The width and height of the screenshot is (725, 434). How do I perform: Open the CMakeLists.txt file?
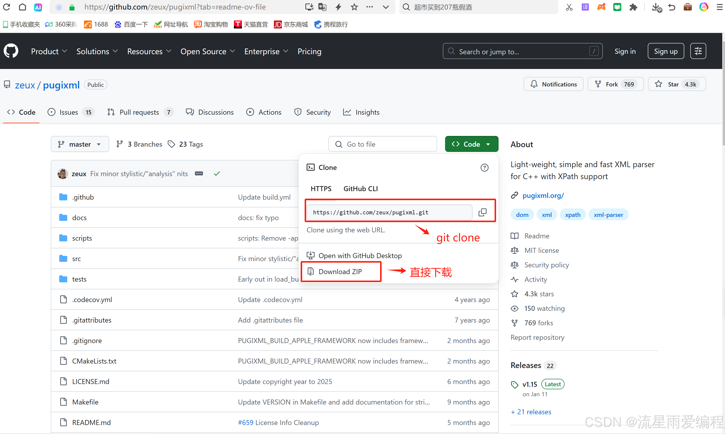94,361
